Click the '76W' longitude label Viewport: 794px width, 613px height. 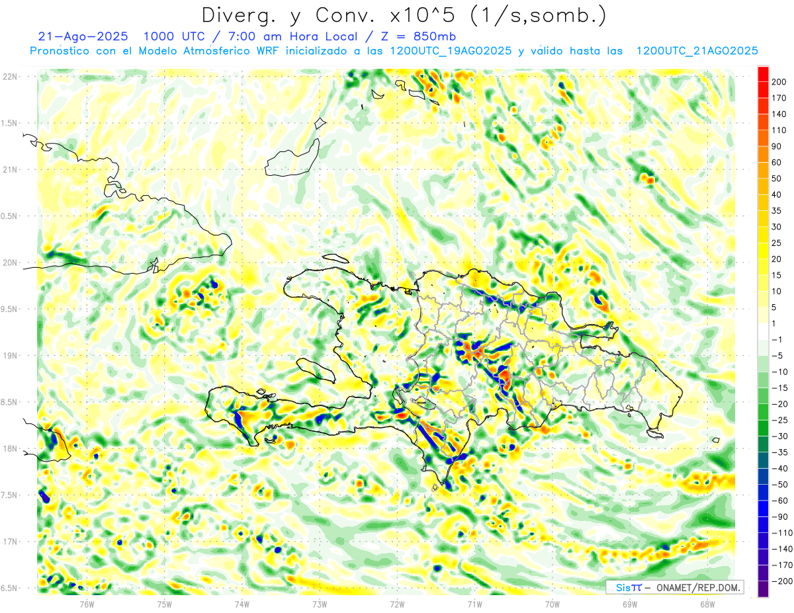tap(87, 604)
